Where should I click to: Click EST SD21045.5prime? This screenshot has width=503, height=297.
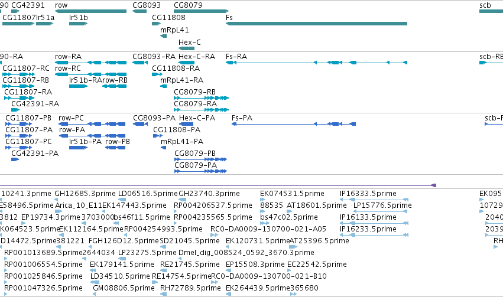(x=190, y=241)
